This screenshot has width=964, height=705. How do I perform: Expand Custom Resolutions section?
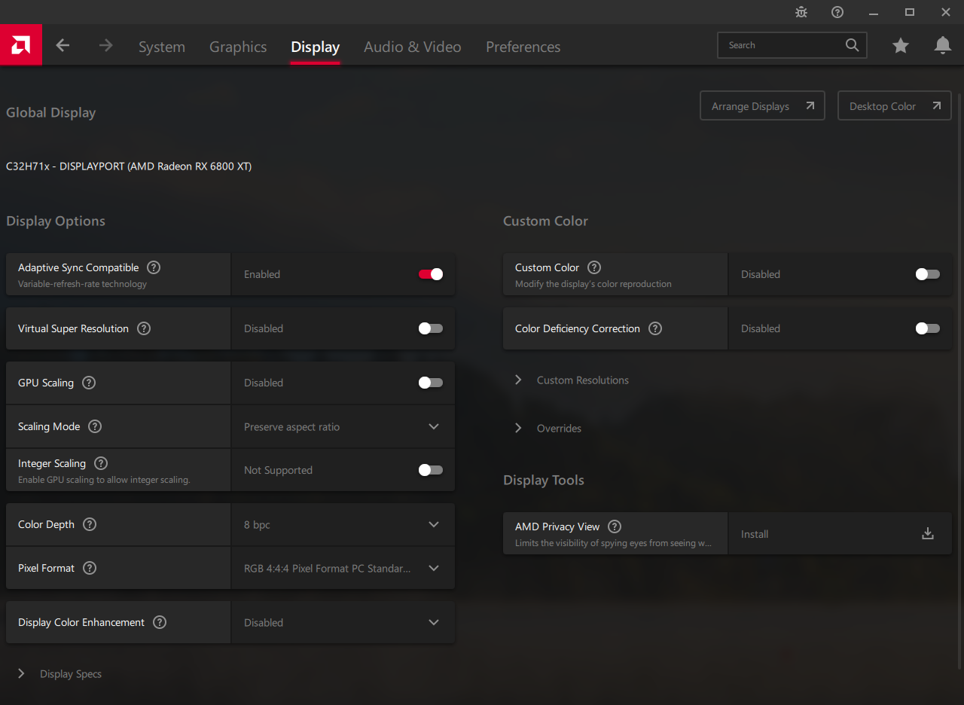tap(572, 380)
